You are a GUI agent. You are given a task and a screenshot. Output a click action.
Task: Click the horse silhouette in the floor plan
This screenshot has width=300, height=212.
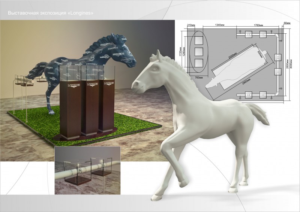pos(236,68)
